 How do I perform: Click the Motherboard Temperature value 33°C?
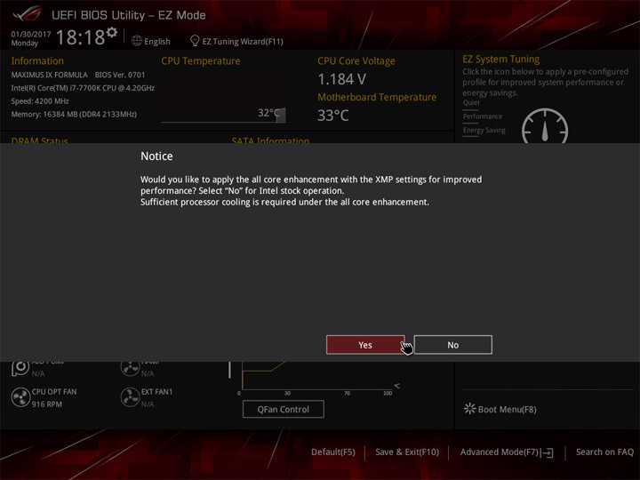[x=333, y=116]
